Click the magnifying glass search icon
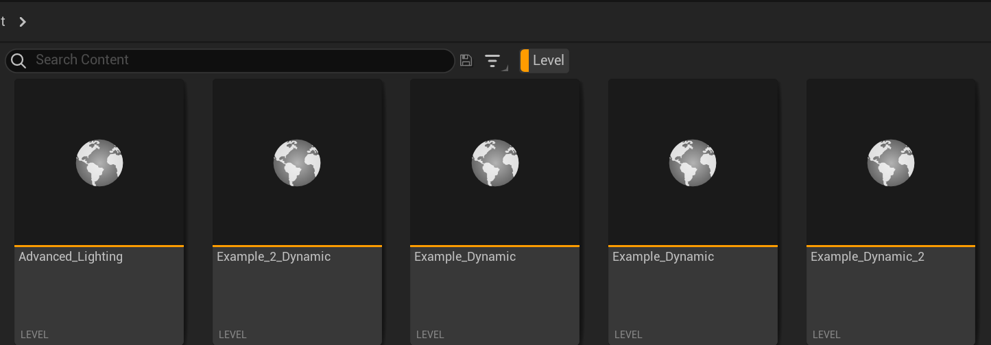 [x=19, y=60]
